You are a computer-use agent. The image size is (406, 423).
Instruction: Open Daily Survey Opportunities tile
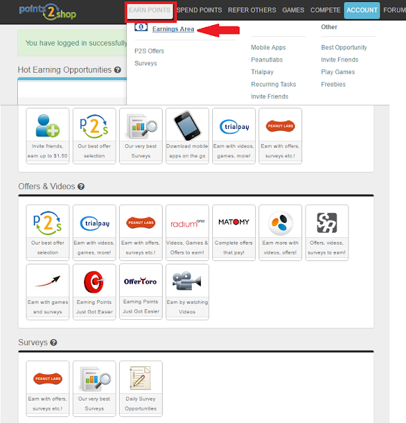point(141,389)
